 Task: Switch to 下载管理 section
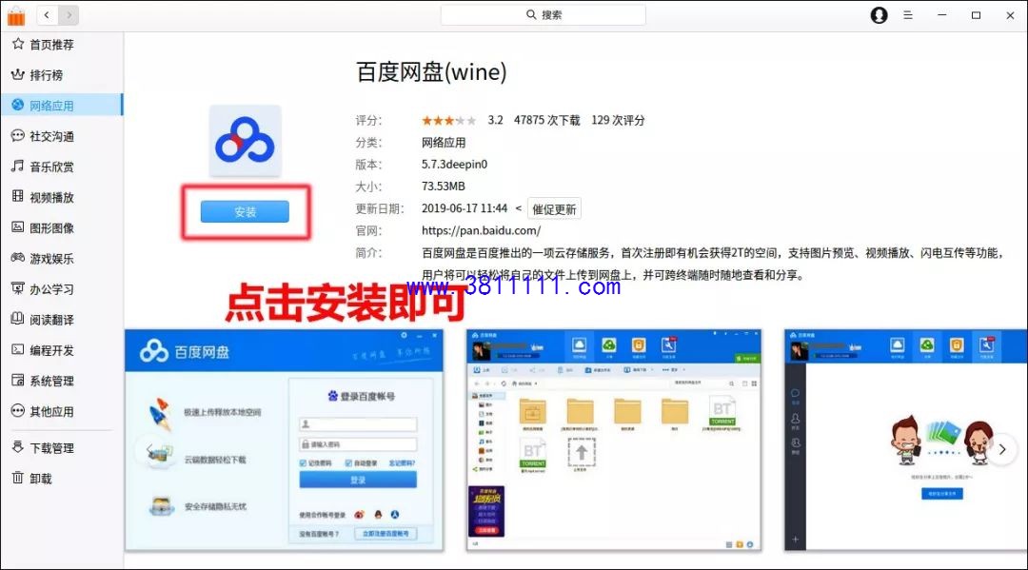pyautogui.click(x=62, y=447)
